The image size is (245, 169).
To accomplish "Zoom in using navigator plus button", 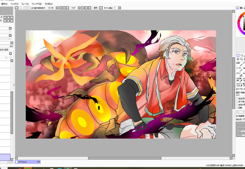I will [x=8, y=17].
